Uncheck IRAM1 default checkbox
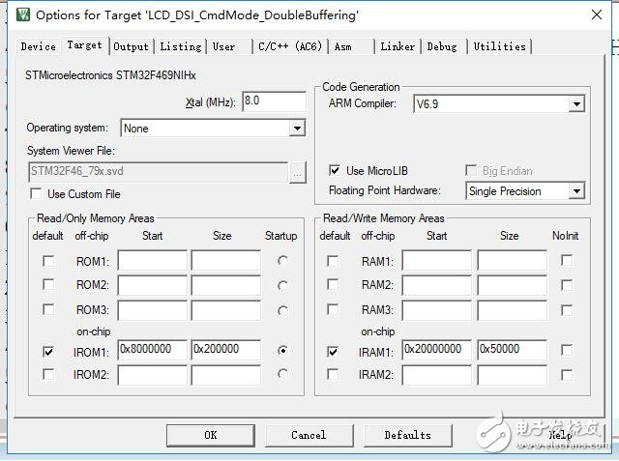Screen dimensions: 619x461 (333, 352)
